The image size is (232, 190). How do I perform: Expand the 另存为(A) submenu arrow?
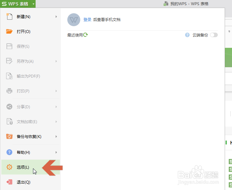click(56, 61)
